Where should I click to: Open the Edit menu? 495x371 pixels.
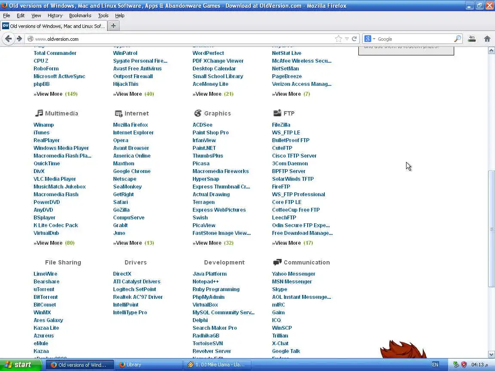pos(21,15)
